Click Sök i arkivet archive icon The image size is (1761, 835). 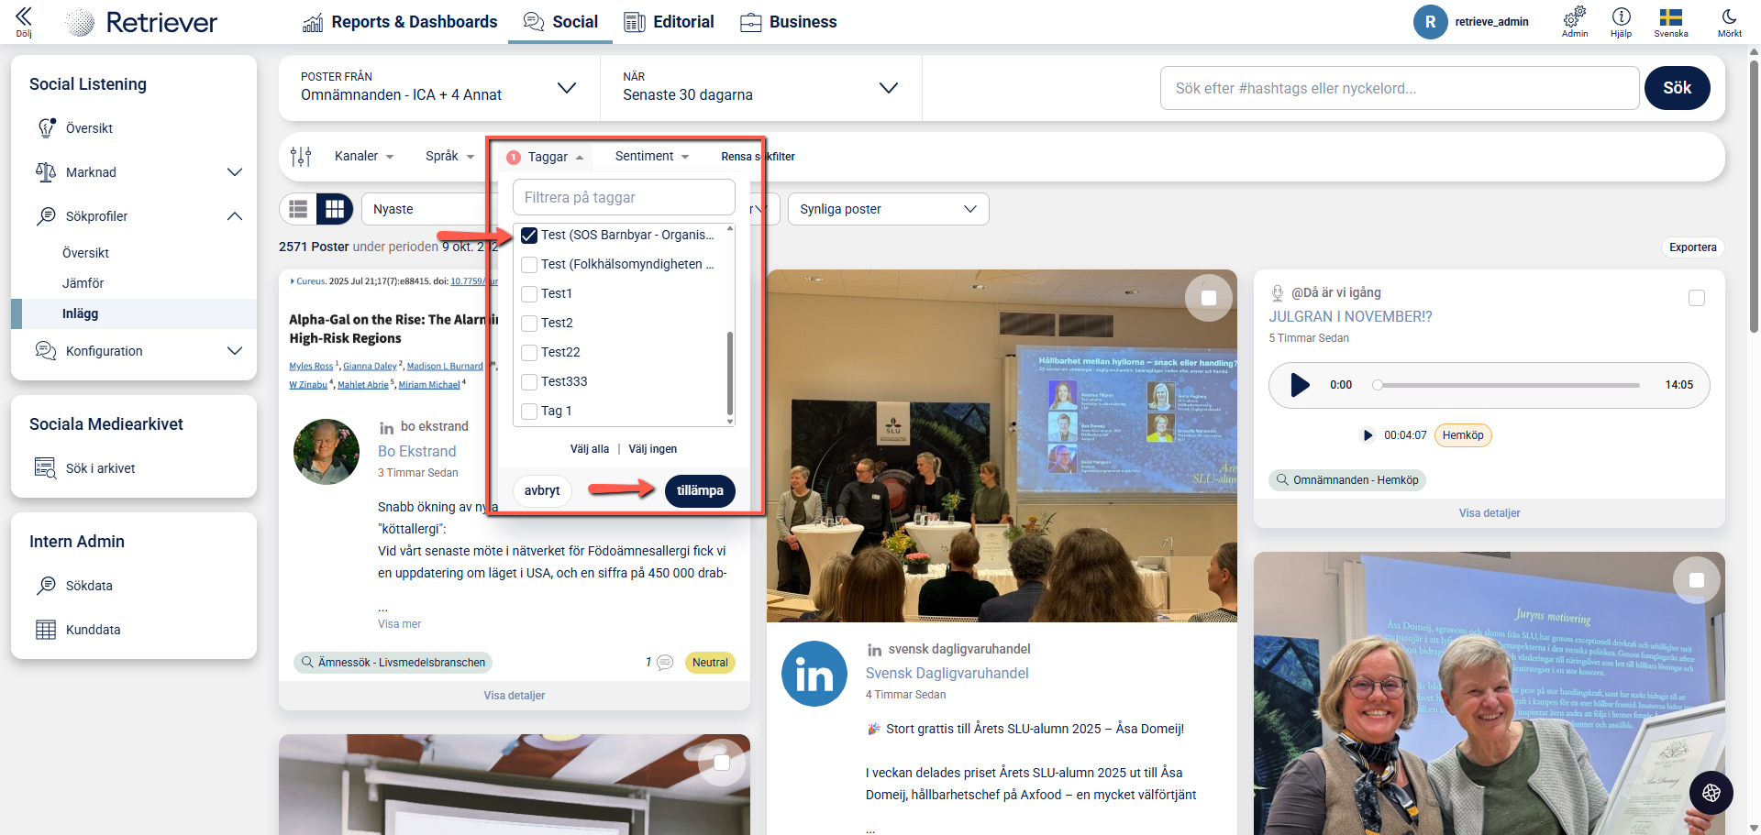[45, 468]
